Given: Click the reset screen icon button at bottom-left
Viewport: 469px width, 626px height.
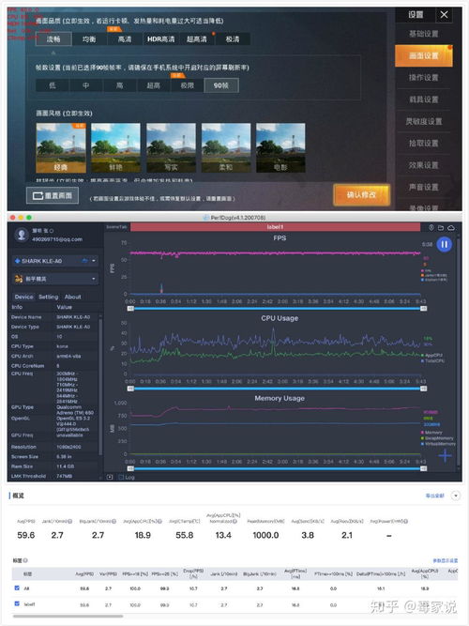Looking at the screenshot, I should (x=53, y=195).
